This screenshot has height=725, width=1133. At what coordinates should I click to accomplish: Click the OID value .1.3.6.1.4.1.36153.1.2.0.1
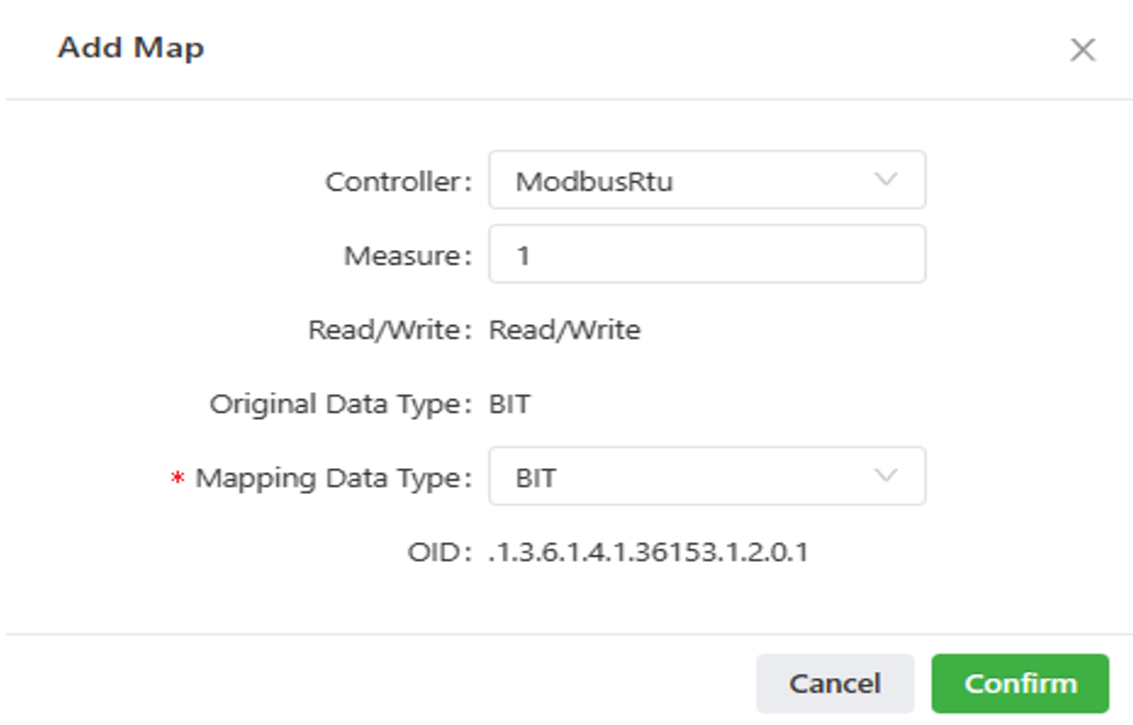tap(649, 552)
